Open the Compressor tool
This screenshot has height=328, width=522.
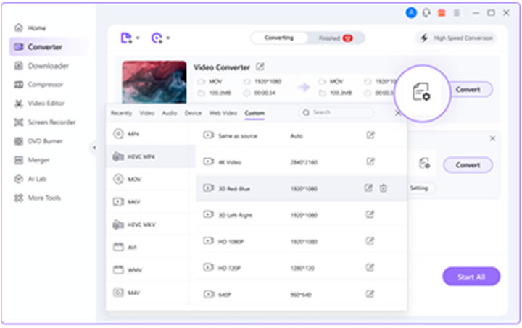[38, 85]
